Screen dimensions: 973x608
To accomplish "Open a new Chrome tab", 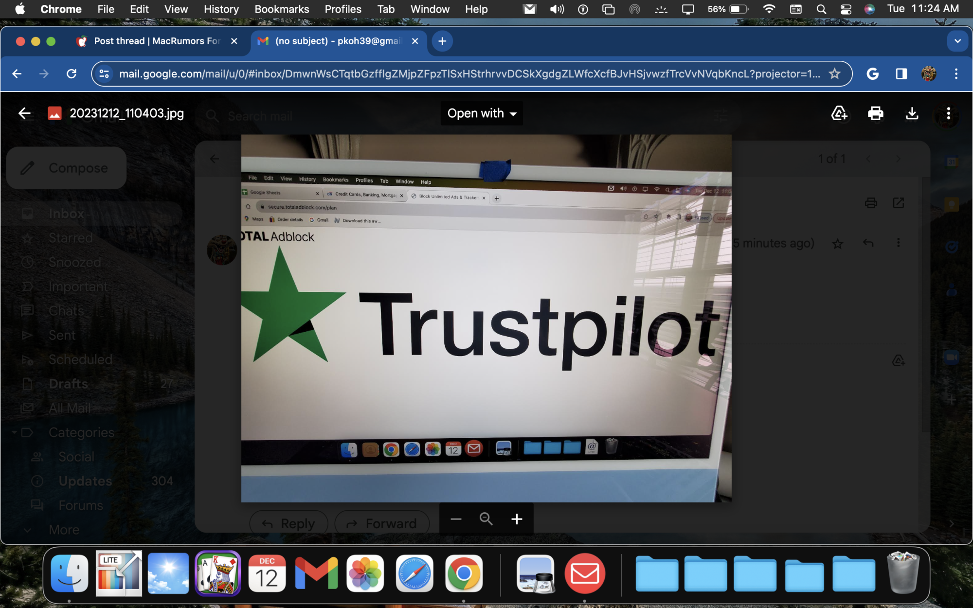I will 442,41.
